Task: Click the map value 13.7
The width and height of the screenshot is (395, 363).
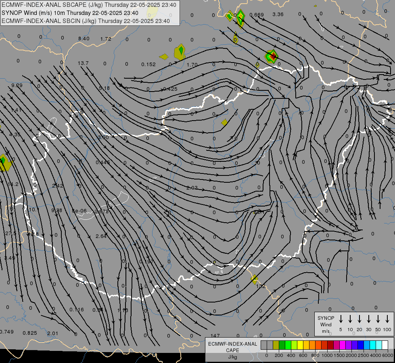Action: pos(83,63)
